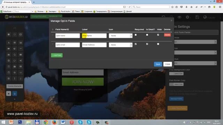Open the Firefox hamburger menu
This screenshot has width=223, height=125.
pos(220,7)
